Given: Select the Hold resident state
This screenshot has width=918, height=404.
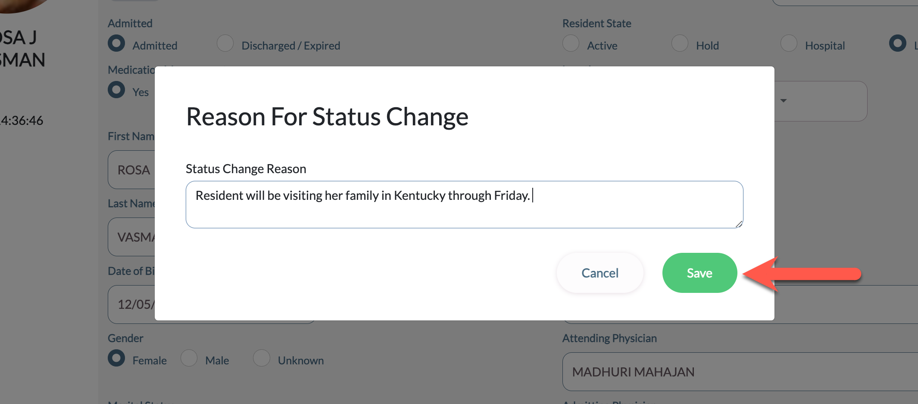Looking at the screenshot, I should pyautogui.click(x=680, y=44).
